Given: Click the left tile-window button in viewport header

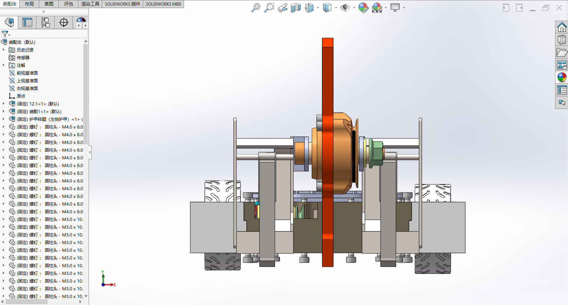Looking at the screenshot, I should tap(506, 8).
